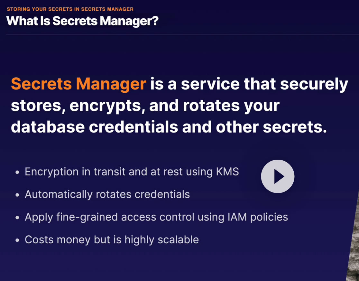Click the bullet dot before "Encryption in transit"

pyautogui.click(x=17, y=173)
